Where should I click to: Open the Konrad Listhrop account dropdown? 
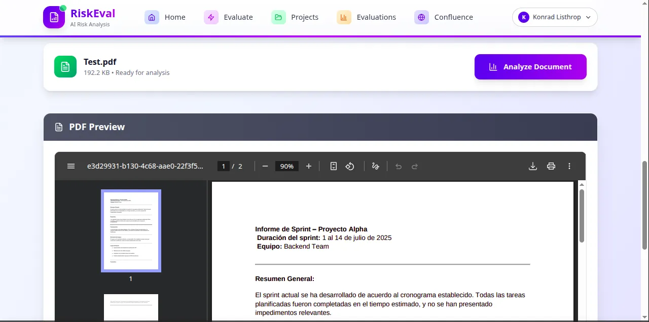pyautogui.click(x=555, y=17)
